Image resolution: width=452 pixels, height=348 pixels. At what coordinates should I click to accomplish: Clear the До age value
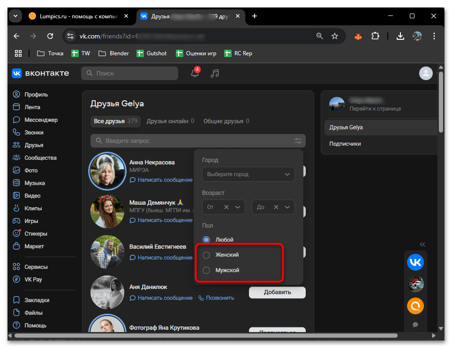point(276,207)
